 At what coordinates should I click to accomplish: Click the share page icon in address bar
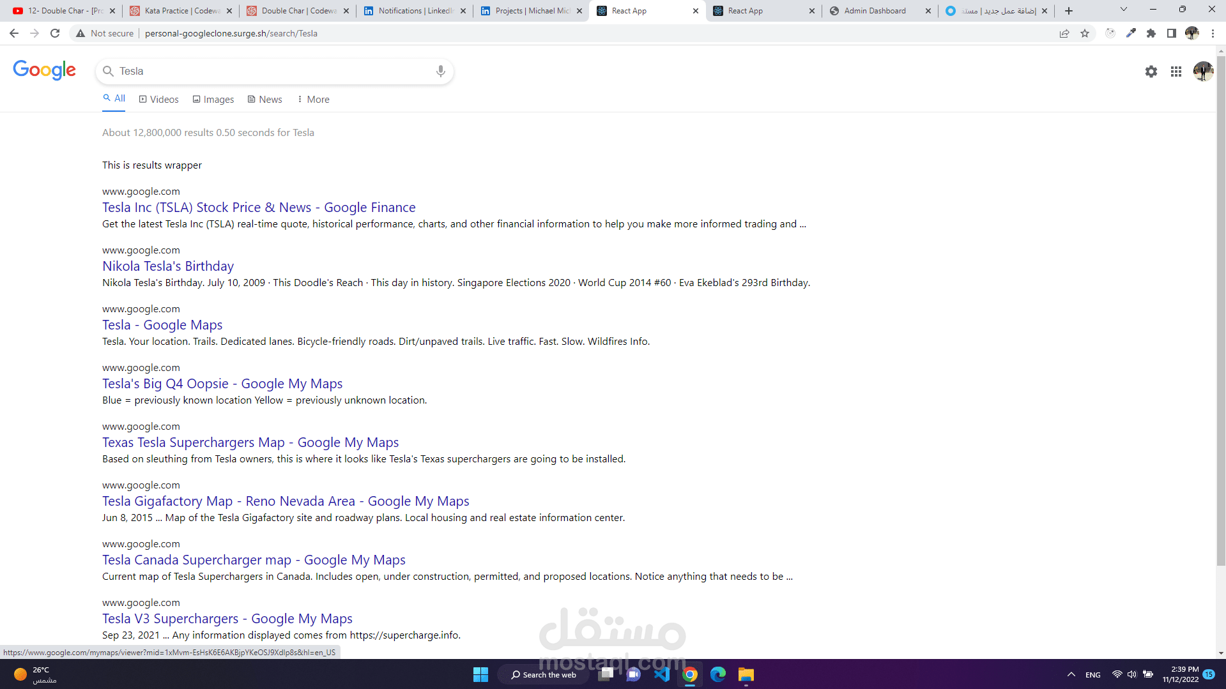[x=1064, y=33]
